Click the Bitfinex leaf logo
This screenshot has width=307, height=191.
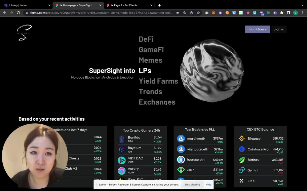242,160
